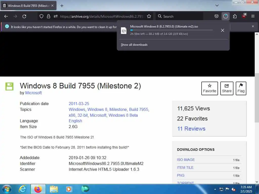Open the 2011-03-25 publication date link
The height and width of the screenshot is (194, 259).
point(79,104)
